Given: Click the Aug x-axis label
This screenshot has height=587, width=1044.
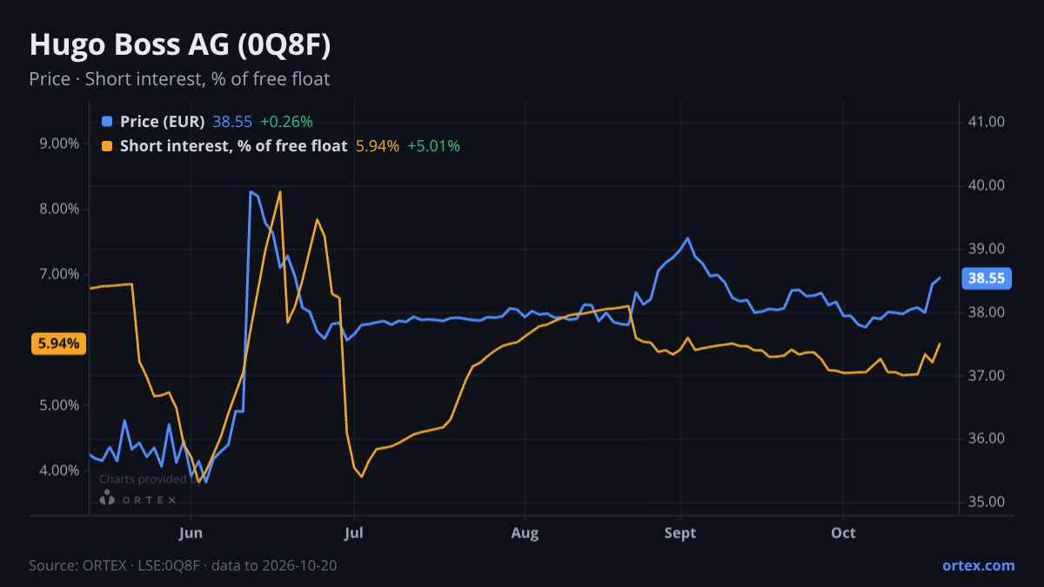Looking at the screenshot, I should click(525, 533).
